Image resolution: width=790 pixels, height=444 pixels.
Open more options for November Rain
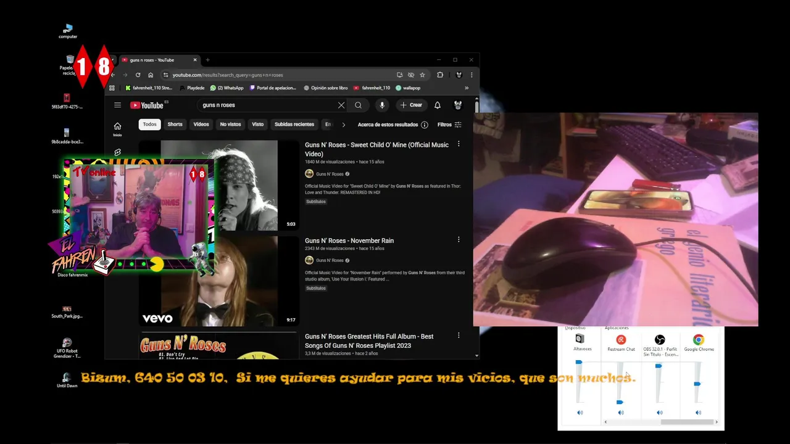(x=459, y=239)
